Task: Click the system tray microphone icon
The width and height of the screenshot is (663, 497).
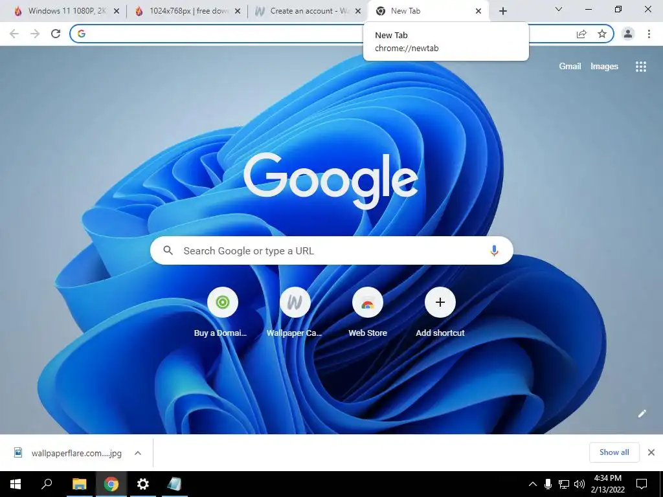Action: 548,484
